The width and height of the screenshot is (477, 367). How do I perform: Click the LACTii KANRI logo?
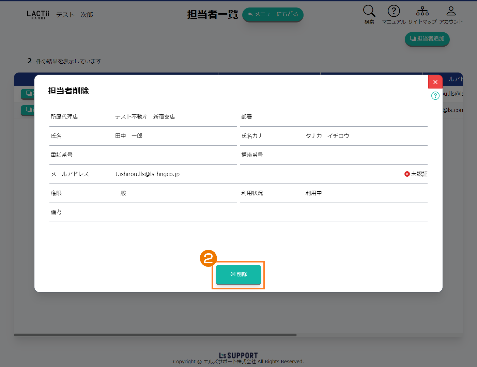38,15
